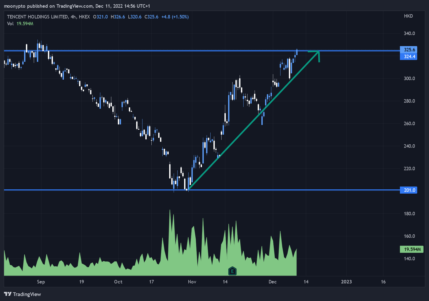Click the TENCENT HOLDINGS LIMITED symbol title
429x301 pixels.
coord(37,17)
